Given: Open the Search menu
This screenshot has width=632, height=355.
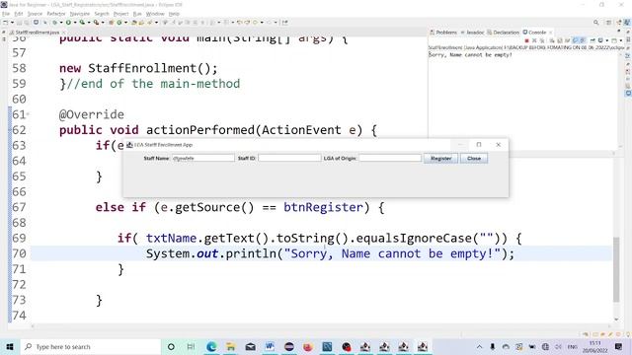Looking at the screenshot, I should pos(102,14).
